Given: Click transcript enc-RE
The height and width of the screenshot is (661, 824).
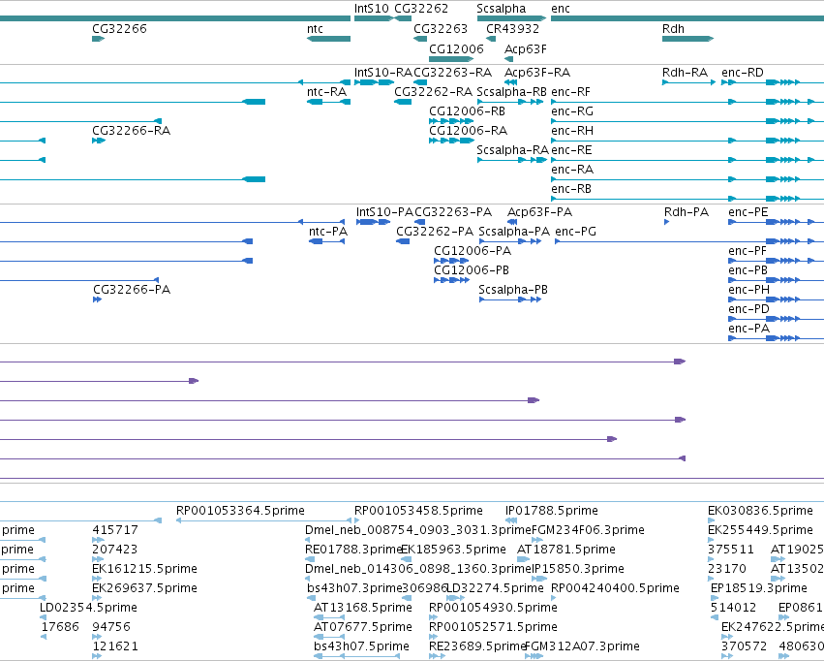Looking at the screenshot, I should [x=687, y=160].
